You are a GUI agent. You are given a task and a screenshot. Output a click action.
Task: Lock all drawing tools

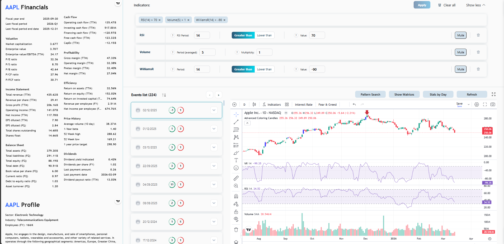[x=236, y=212]
